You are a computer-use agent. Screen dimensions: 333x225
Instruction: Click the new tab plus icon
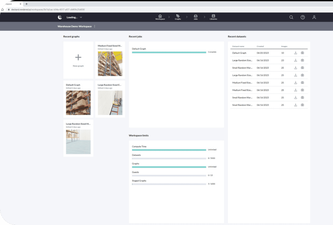point(26,4)
